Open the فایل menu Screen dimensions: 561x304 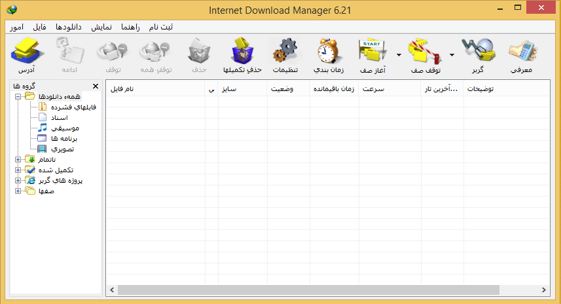pyautogui.click(x=39, y=28)
